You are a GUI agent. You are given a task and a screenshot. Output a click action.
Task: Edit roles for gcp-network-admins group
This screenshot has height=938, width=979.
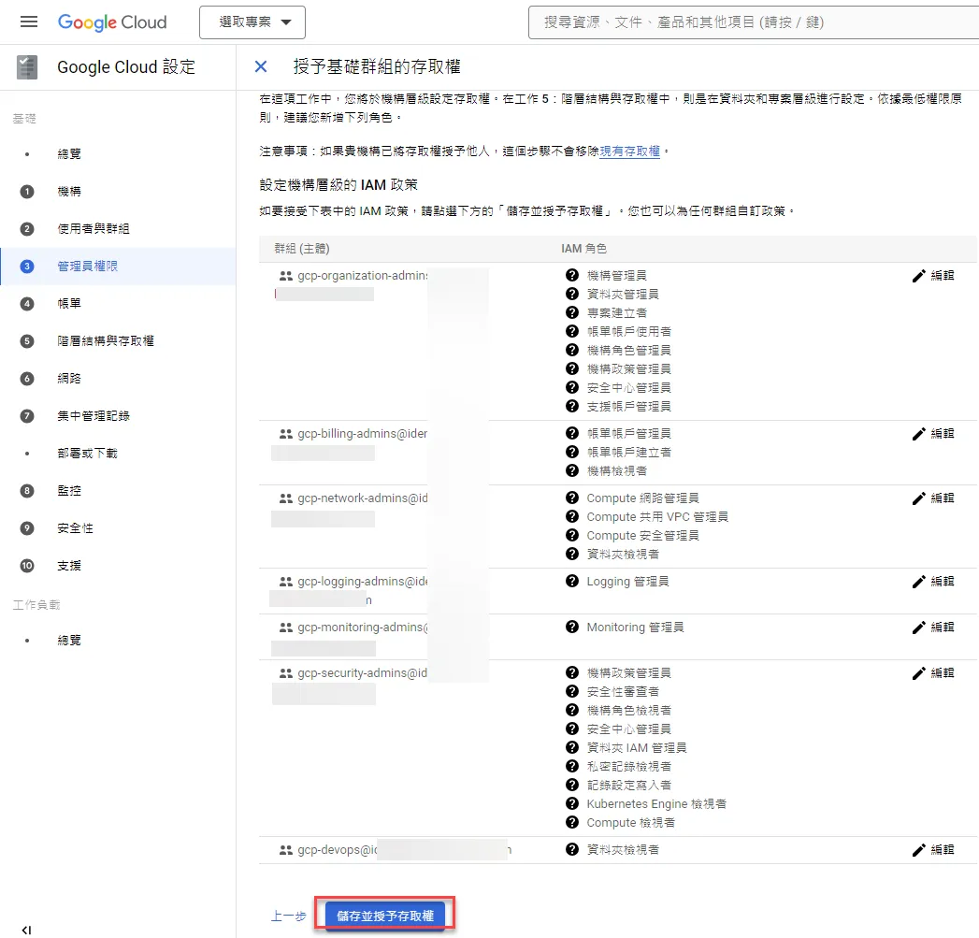[933, 498]
